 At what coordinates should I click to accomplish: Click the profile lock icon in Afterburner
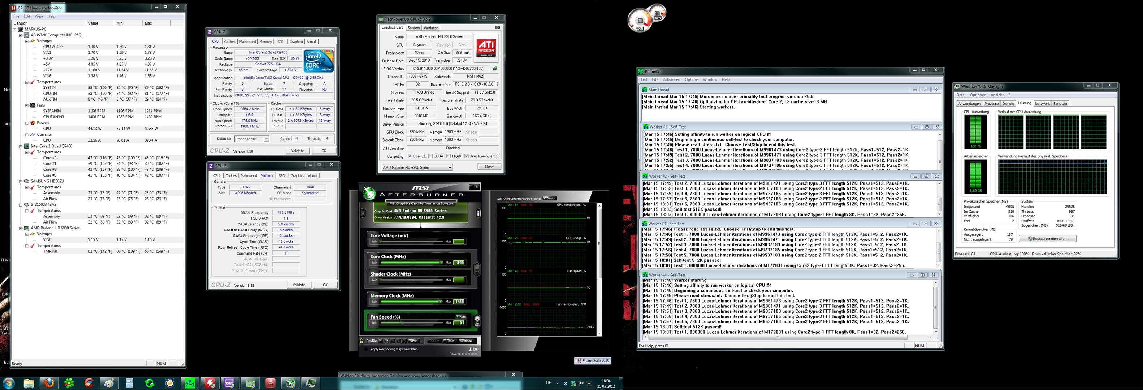pos(361,341)
